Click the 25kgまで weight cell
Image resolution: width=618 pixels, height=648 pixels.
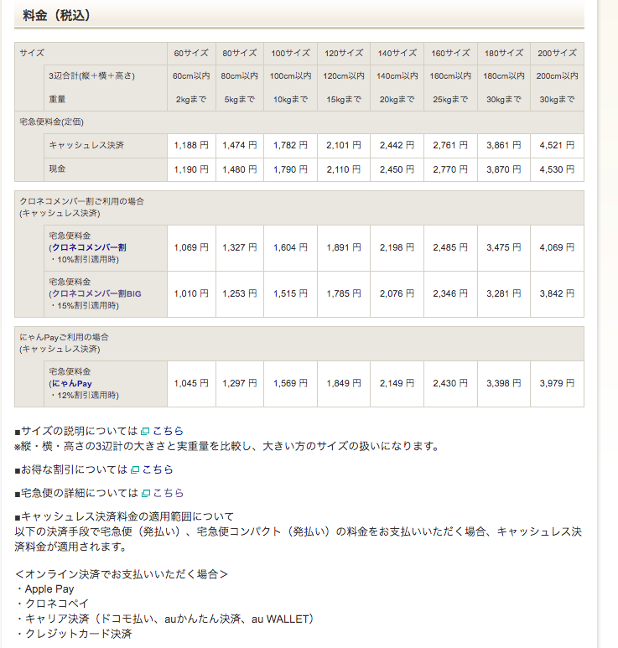(450, 100)
